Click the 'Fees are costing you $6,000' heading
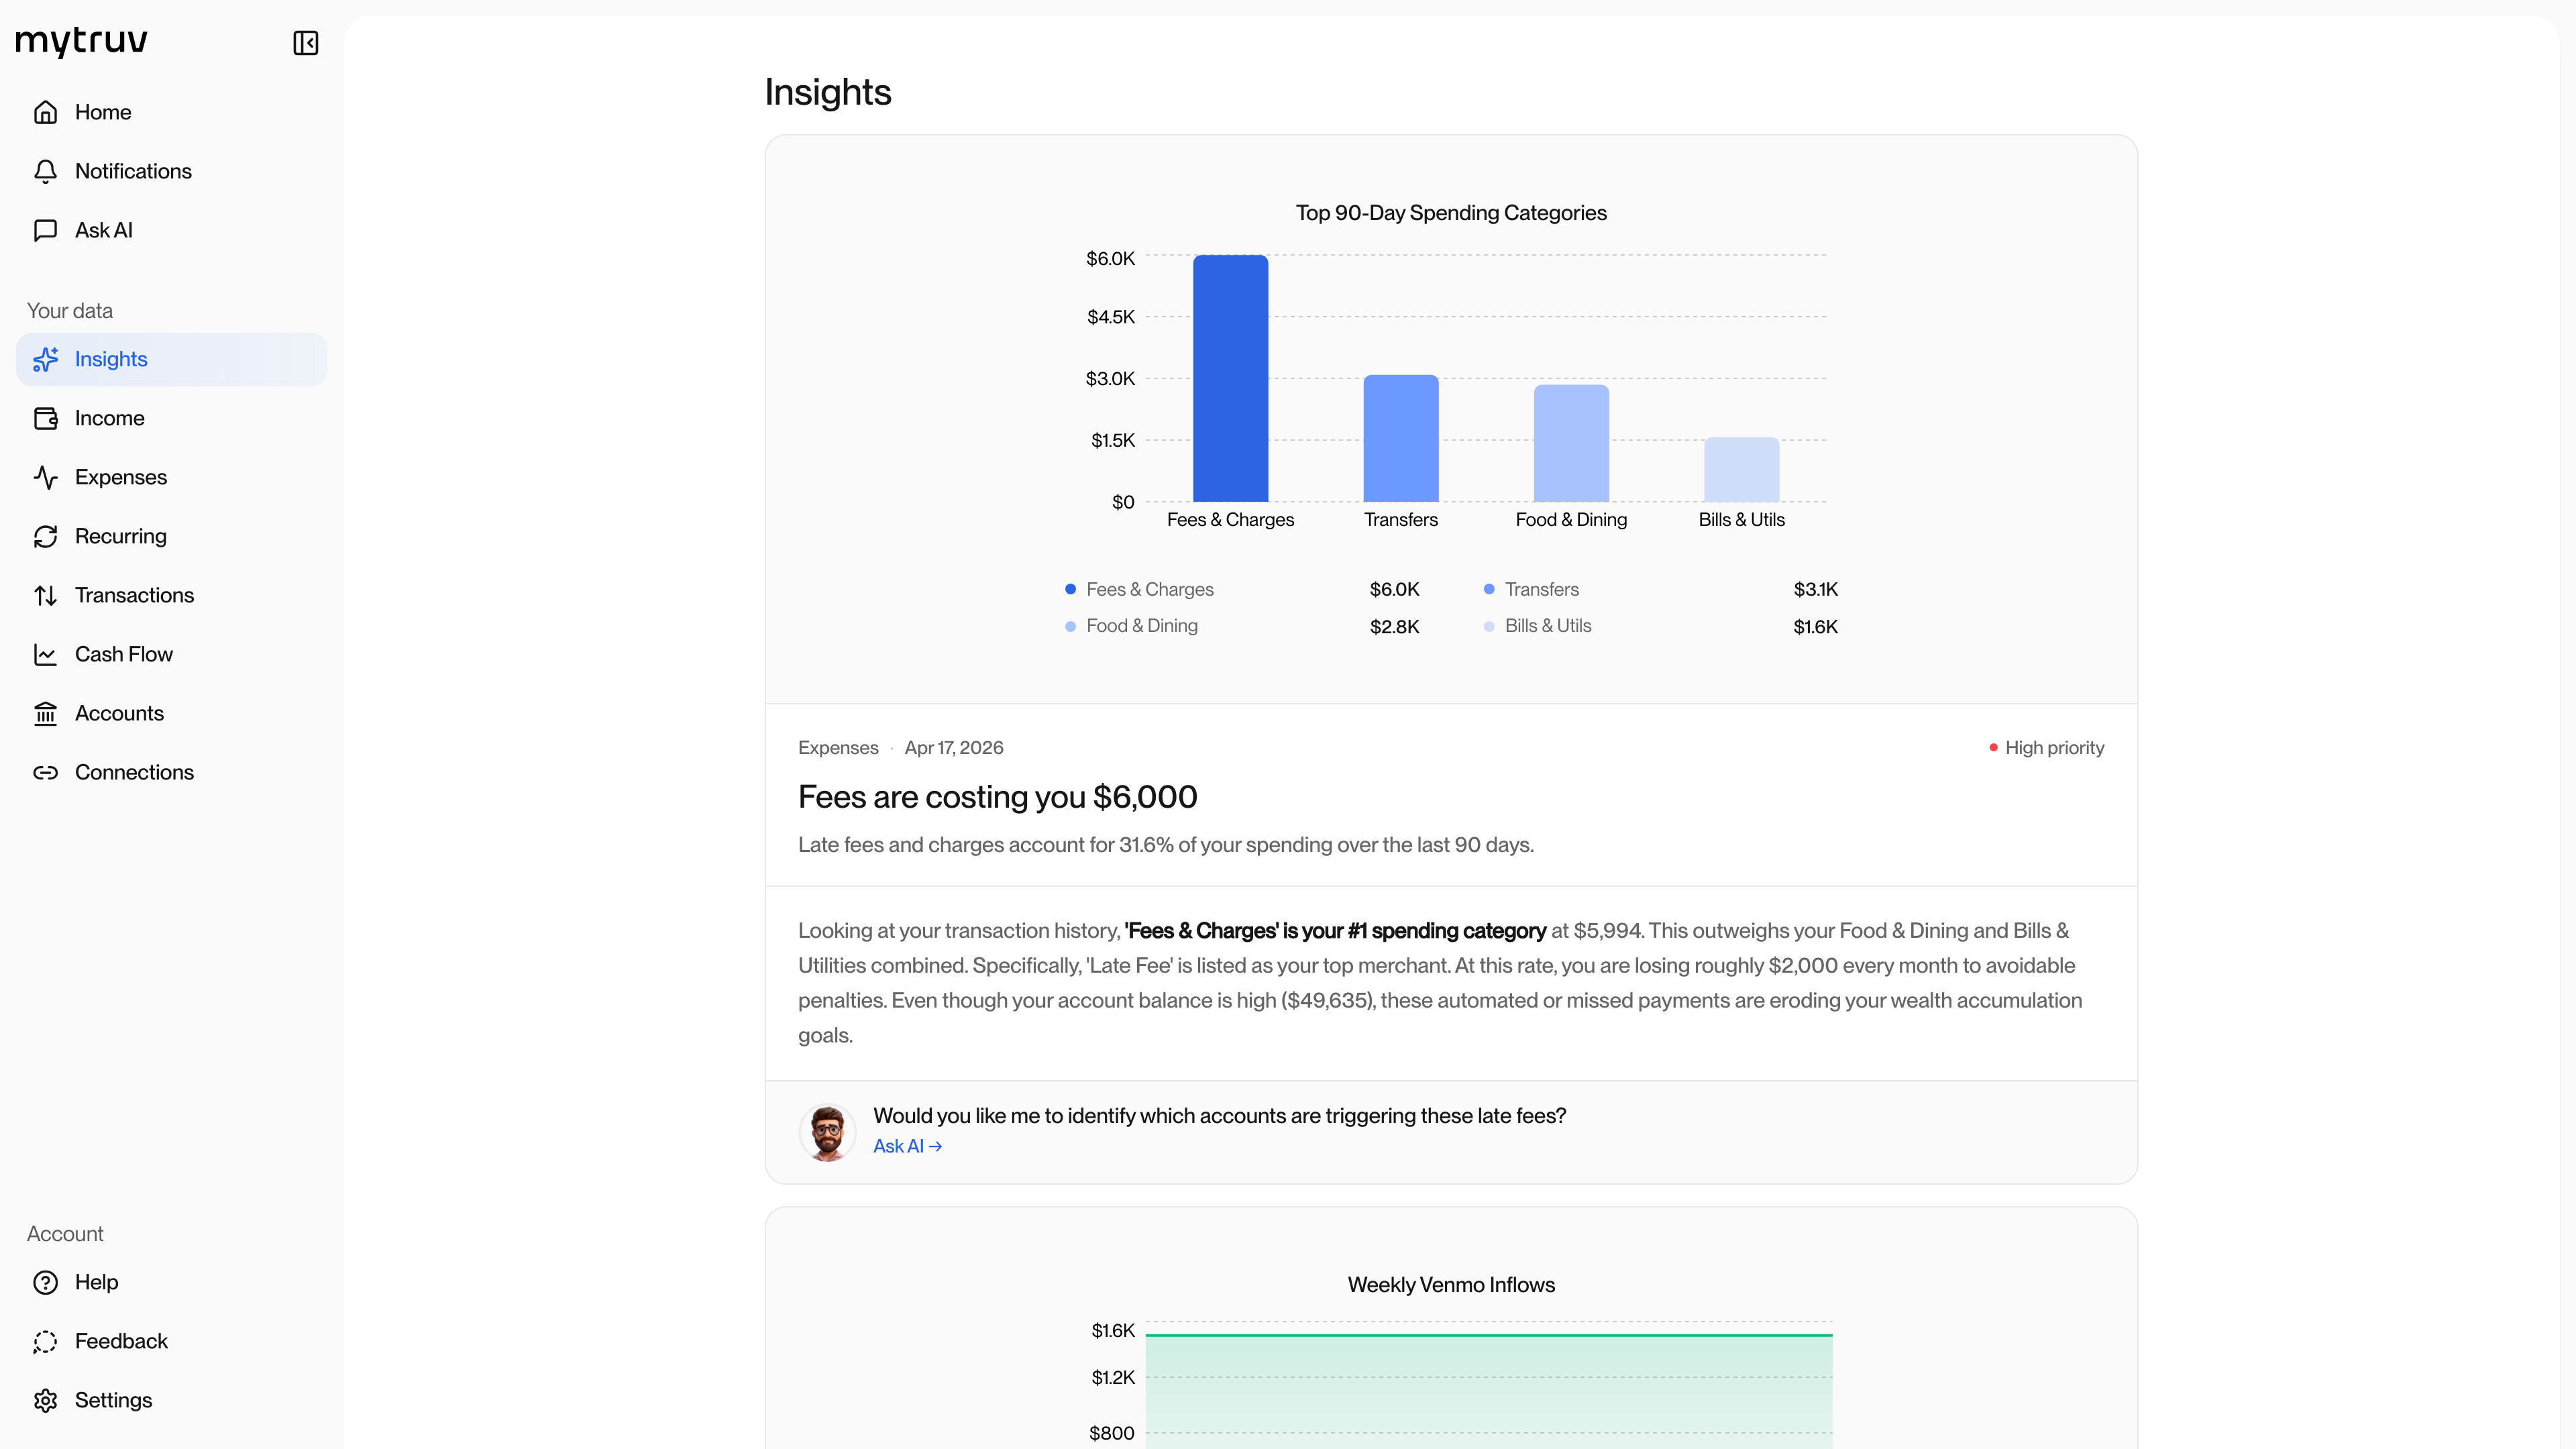2576x1449 pixels. (x=997, y=797)
